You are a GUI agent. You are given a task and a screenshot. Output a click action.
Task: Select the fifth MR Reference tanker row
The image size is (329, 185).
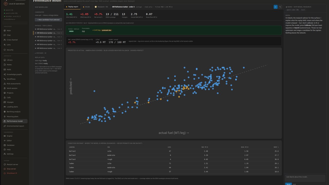click(49, 44)
